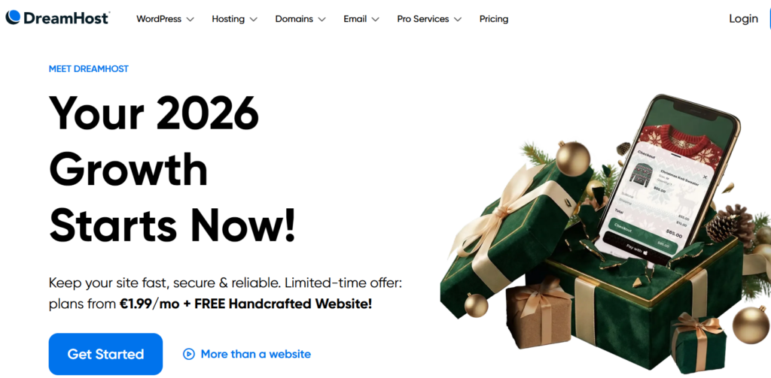Expand the Pro Services dropdown chevron
This screenshot has width=771, height=378.
coord(457,19)
